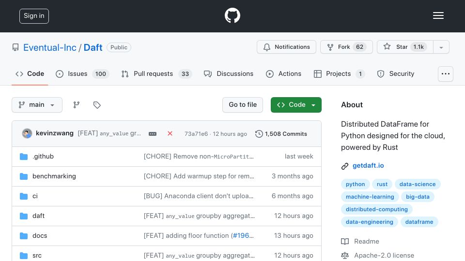Open the '[CHORE] Add warmup step' commit message
465x261 pixels.
tap(199, 176)
